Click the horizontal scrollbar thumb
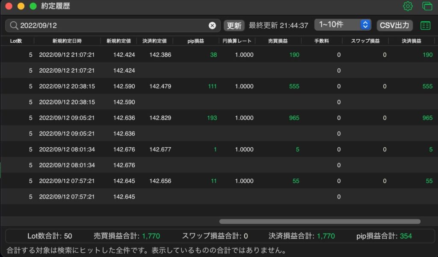Viewport: 438px width, 257px height. pyautogui.click(x=320, y=221)
